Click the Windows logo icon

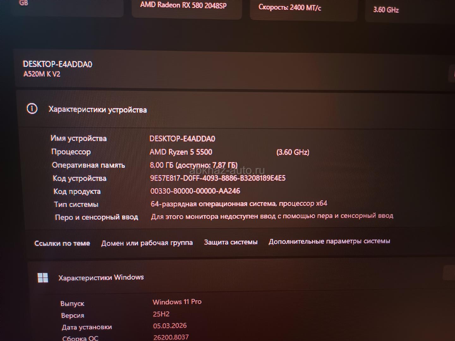point(43,278)
